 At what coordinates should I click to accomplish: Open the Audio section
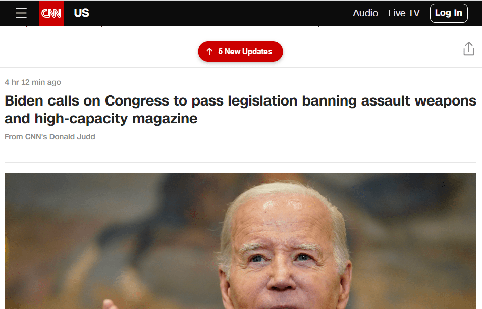tap(365, 13)
